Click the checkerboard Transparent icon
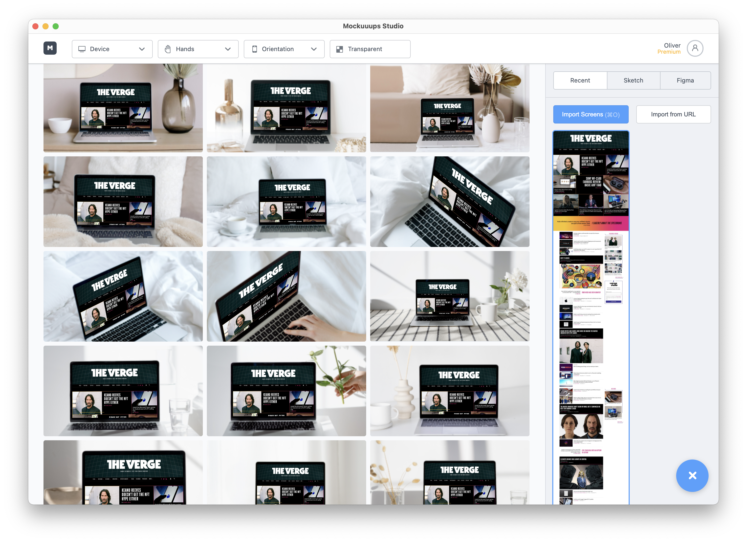Image resolution: width=747 pixels, height=542 pixels. [339, 49]
